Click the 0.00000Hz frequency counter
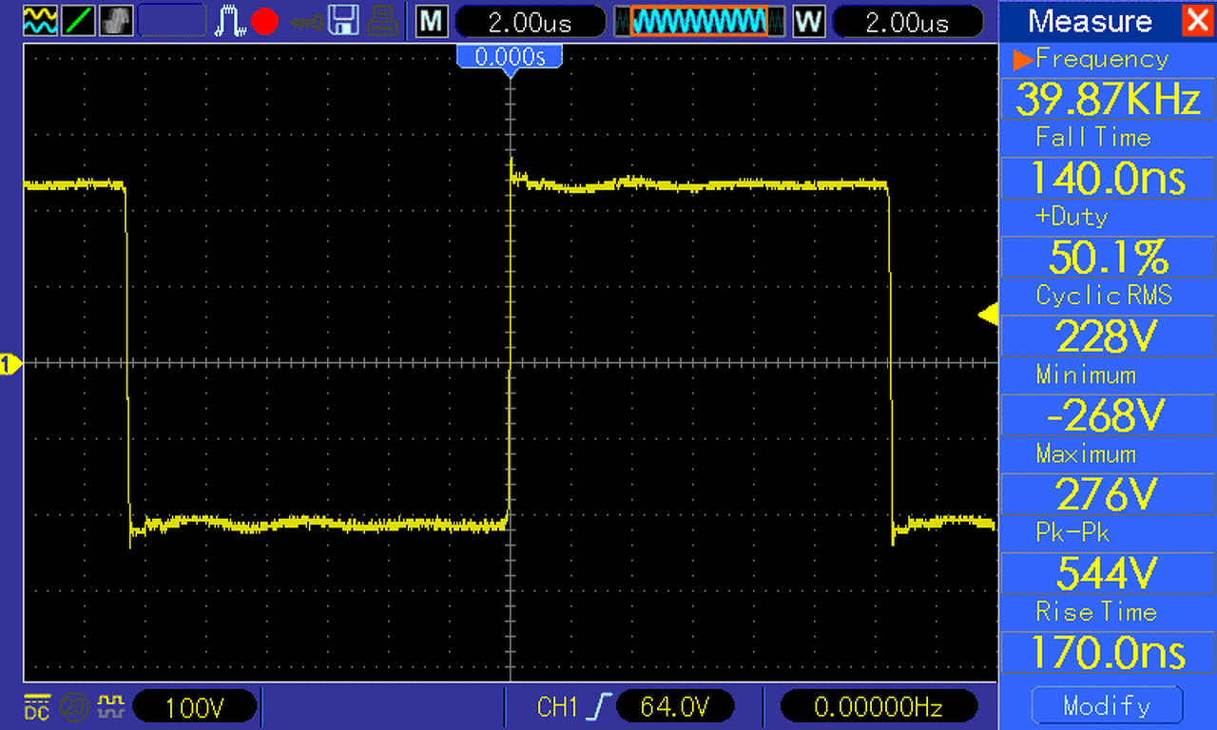 pos(879,706)
